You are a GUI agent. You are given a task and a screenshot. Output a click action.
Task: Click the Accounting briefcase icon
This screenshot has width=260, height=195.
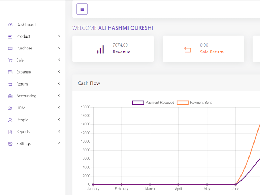(x=10, y=96)
